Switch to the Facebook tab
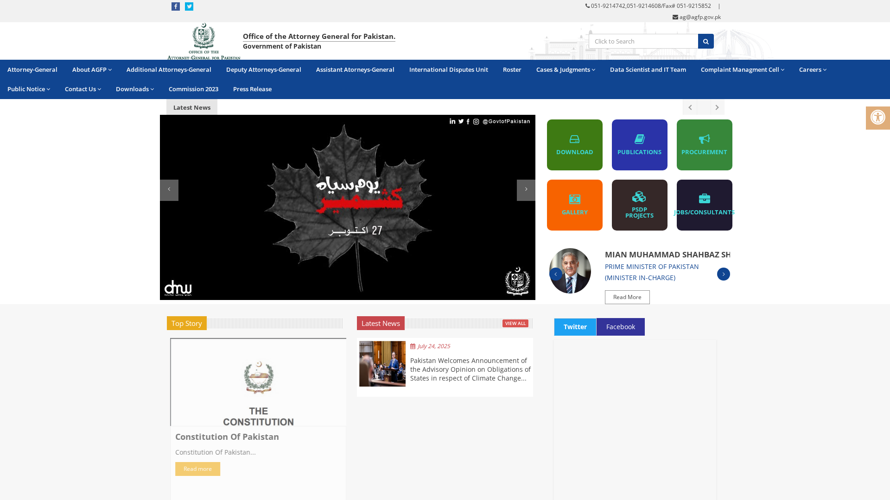 pos(620,327)
